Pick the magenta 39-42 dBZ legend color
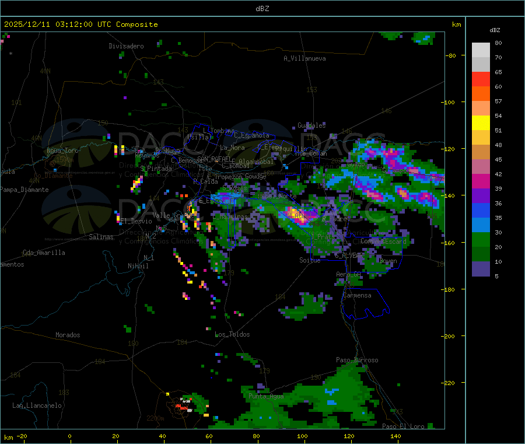Viewport: 525px width, 444px height. 481,181
